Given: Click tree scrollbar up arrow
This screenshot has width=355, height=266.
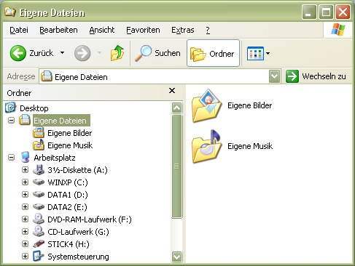Looking at the screenshot, I should pyautogui.click(x=176, y=108).
